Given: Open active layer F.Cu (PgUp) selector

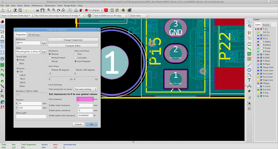Looking at the screenshot, I should pos(94,10).
